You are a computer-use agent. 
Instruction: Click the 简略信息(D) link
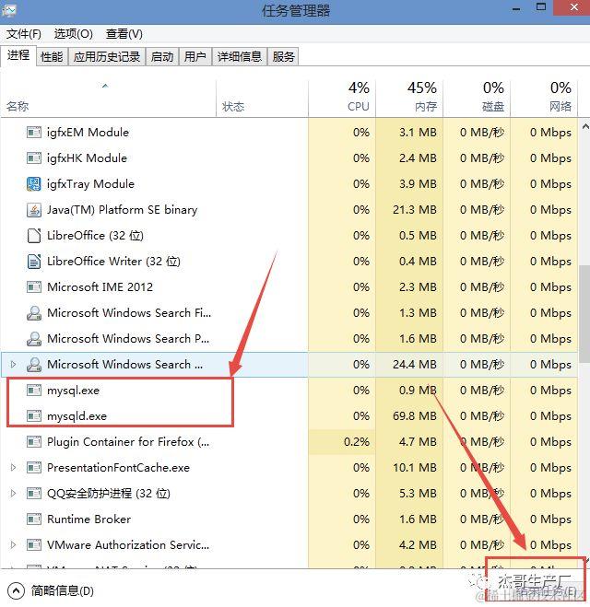pos(62,591)
